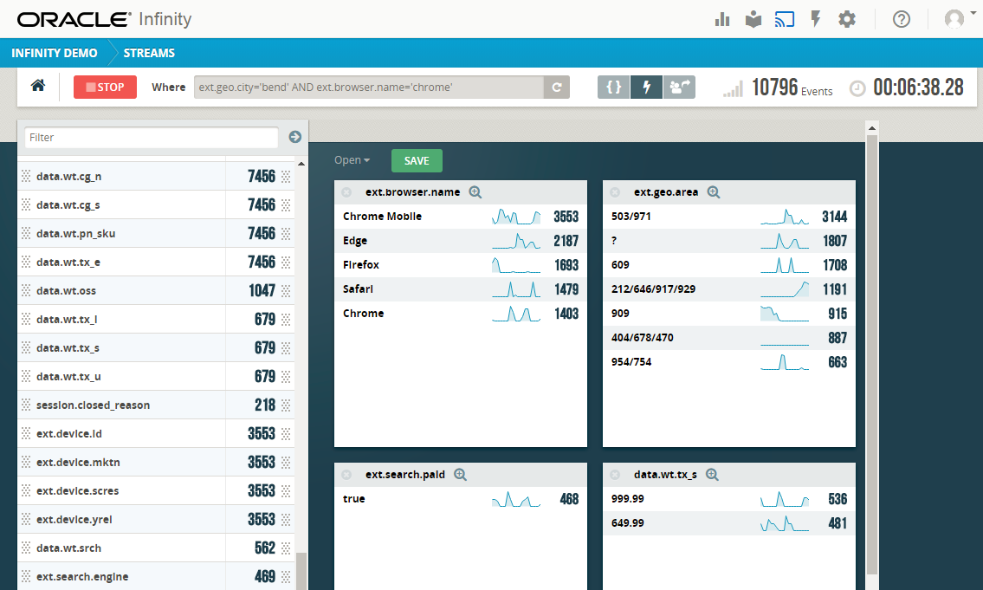Select the 609 area row
983x590 pixels.
pyautogui.click(x=729, y=265)
